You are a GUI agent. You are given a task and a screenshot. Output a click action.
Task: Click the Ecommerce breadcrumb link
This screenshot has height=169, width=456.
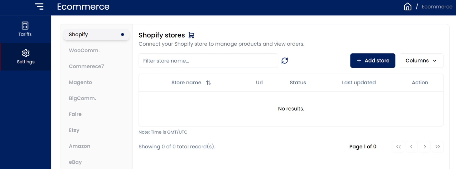coord(437,7)
